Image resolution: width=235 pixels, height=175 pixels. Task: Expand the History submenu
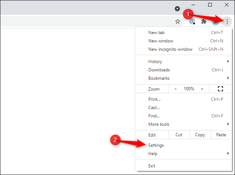click(x=184, y=62)
